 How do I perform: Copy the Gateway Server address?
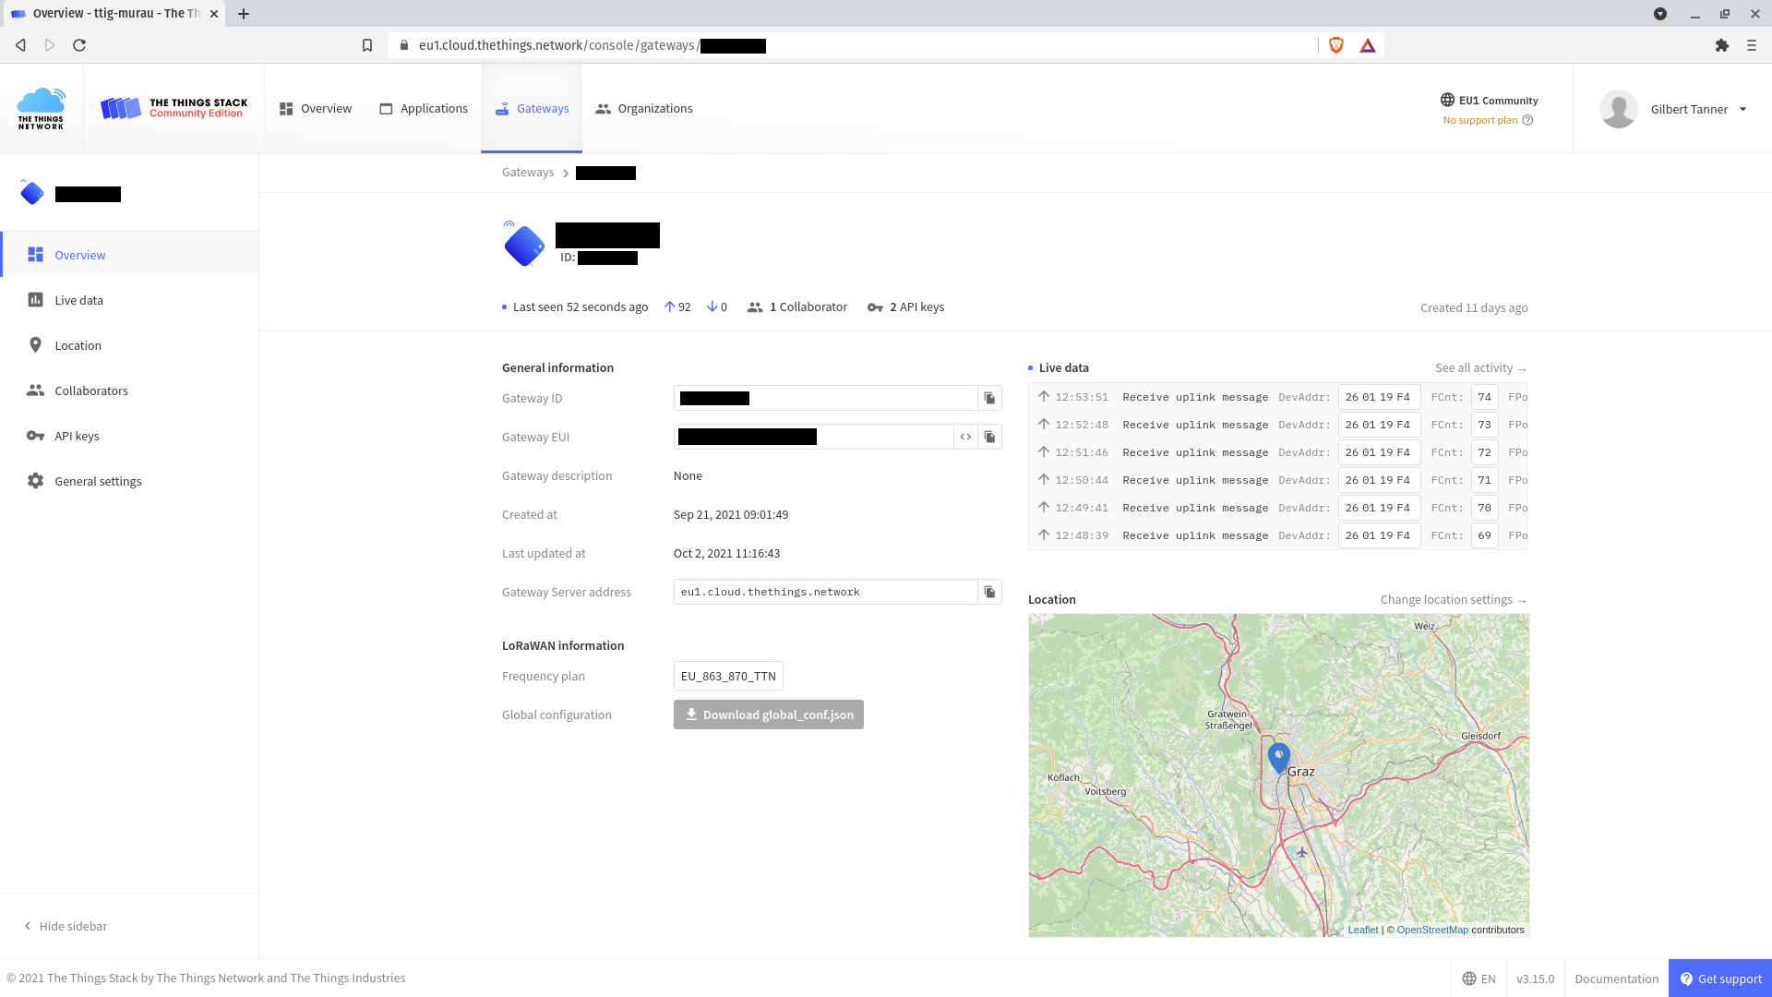coord(989,592)
